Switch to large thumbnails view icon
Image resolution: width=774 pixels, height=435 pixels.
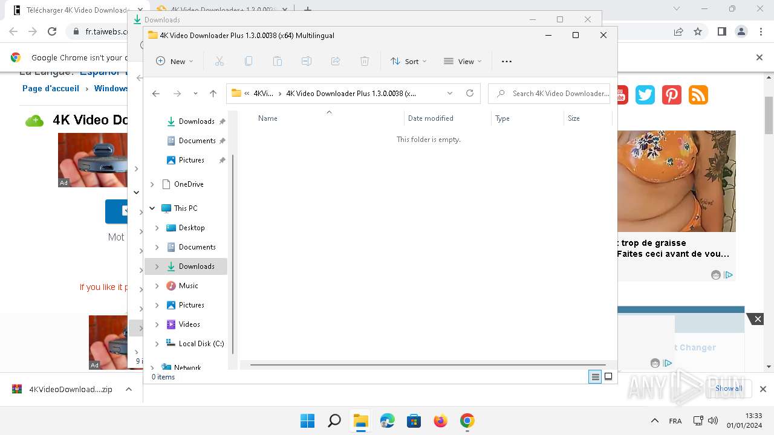(608, 376)
